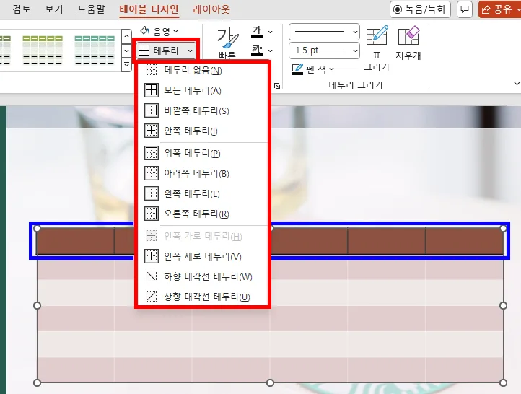Open the 1.5 pt pen weight dropdown
The height and width of the screenshot is (394, 521).
324,51
